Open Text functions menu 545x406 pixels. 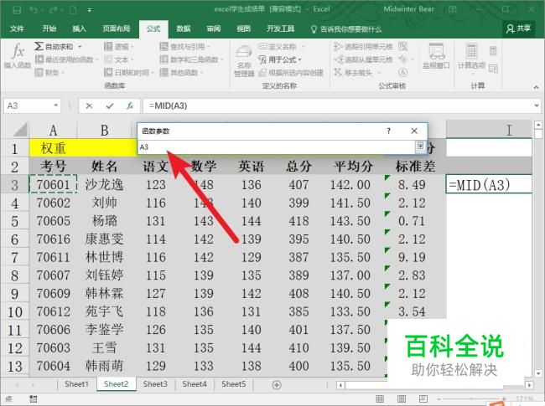pyautogui.click(x=118, y=59)
